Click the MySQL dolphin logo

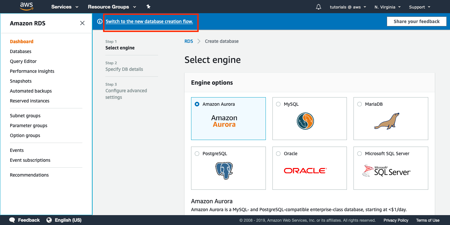[305, 121]
